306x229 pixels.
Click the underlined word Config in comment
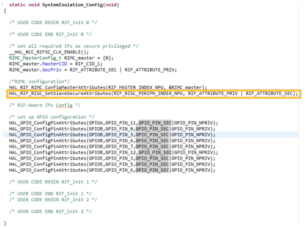[64, 105]
